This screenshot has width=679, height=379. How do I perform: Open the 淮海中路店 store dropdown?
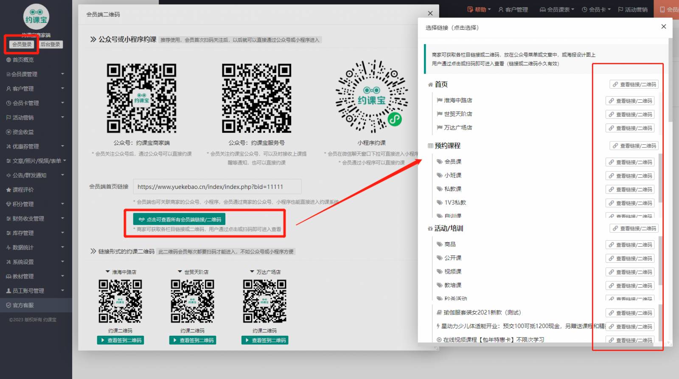point(121,272)
